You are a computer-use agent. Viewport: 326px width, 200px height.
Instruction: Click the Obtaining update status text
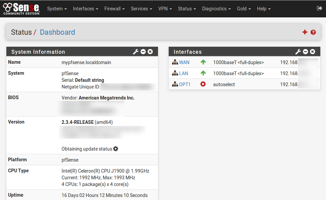click(87, 149)
